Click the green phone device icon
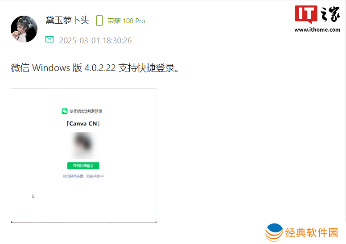This screenshot has height=244, width=346. 99,21
